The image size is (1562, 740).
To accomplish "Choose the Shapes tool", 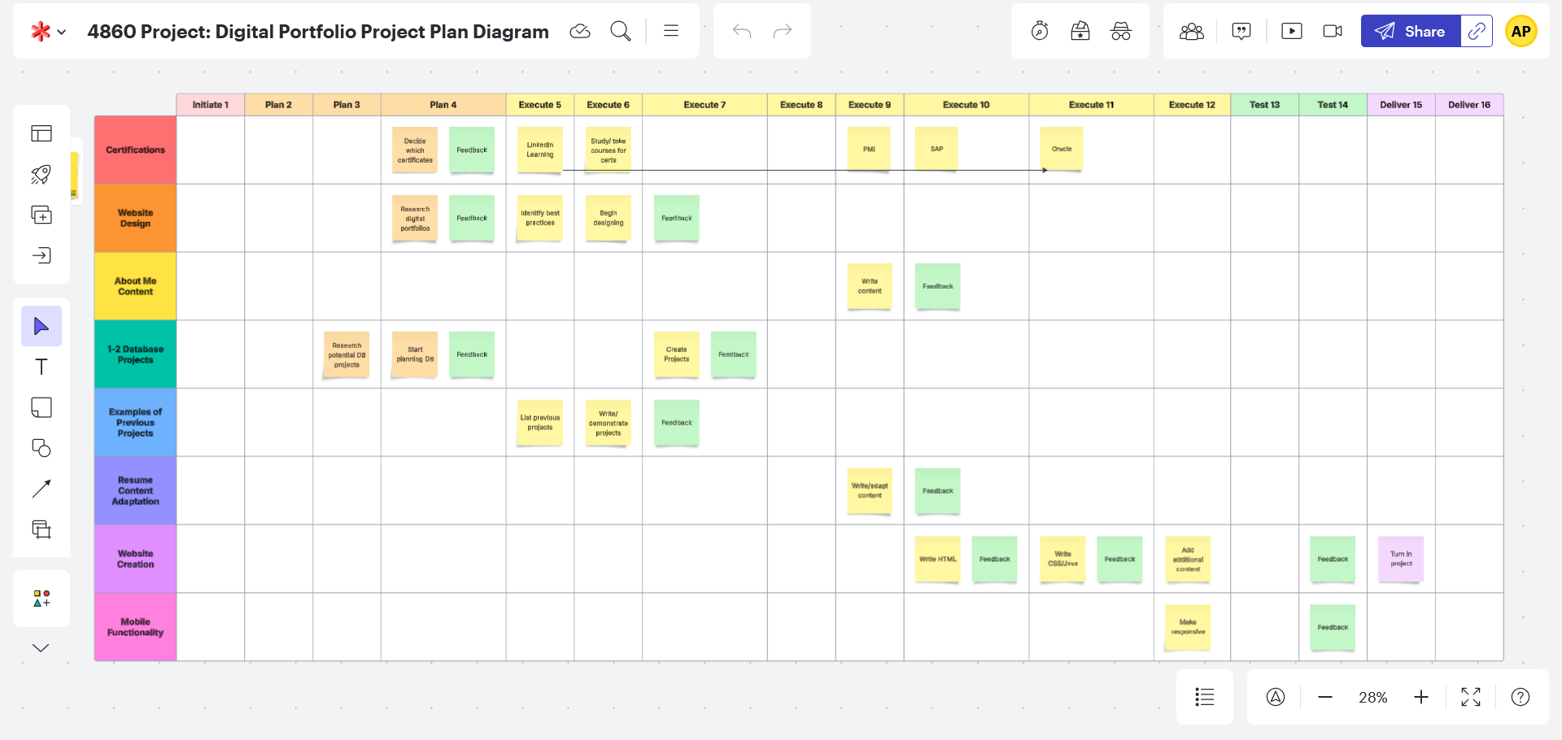I will tap(41, 448).
